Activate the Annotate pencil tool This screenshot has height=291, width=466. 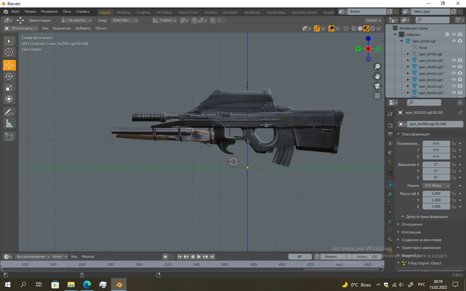[9, 112]
